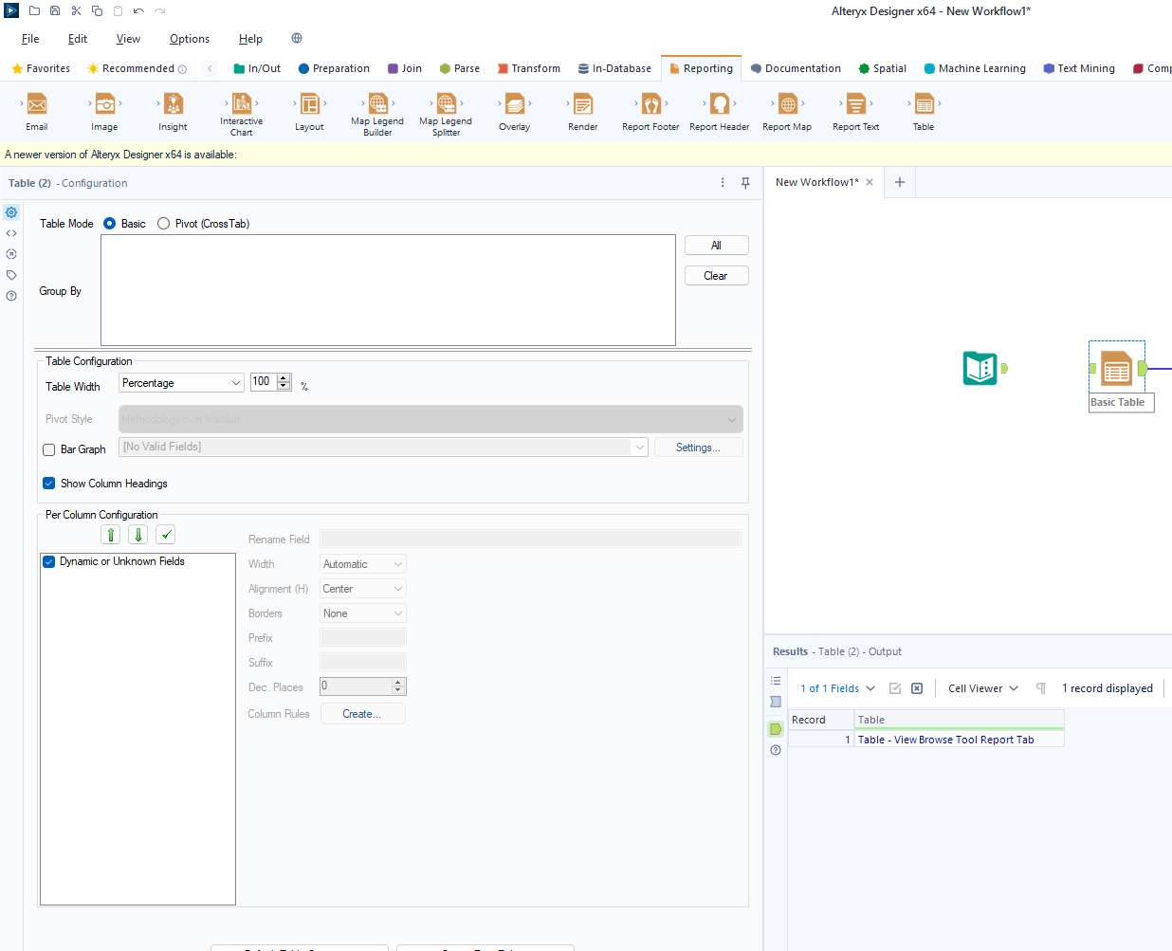Click the Render tool icon
The height and width of the screenshot is (951, 1172).
(x=583, y=104)
